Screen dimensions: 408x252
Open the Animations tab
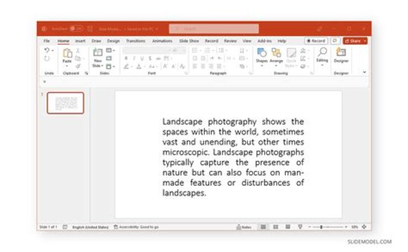(x=162, y=41)
